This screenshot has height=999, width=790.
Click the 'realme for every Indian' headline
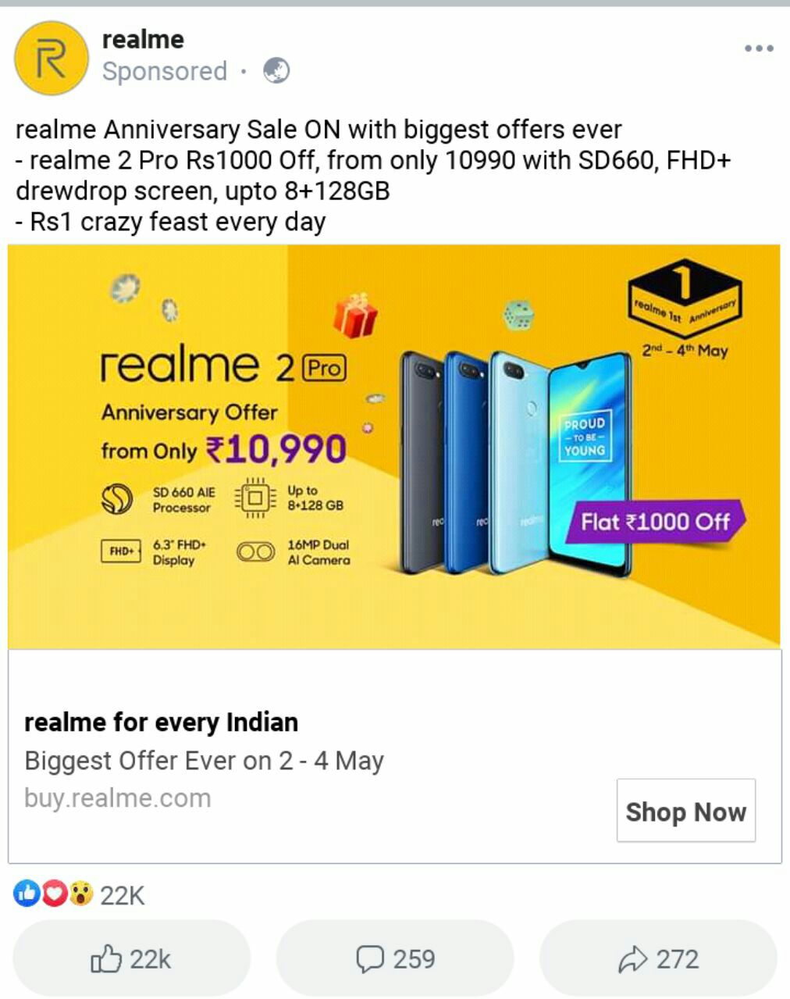[x=161, y=722]
